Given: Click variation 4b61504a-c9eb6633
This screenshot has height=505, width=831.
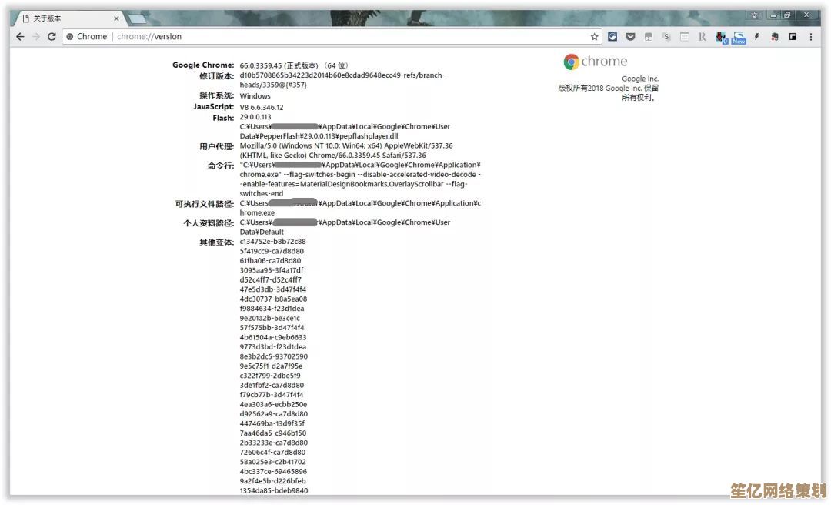Looking at the screenshot, I should 273,337.
